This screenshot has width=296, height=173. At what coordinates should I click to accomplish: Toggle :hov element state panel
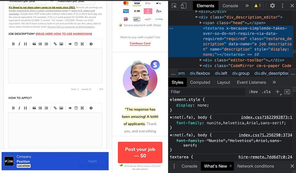coord(253,92)
